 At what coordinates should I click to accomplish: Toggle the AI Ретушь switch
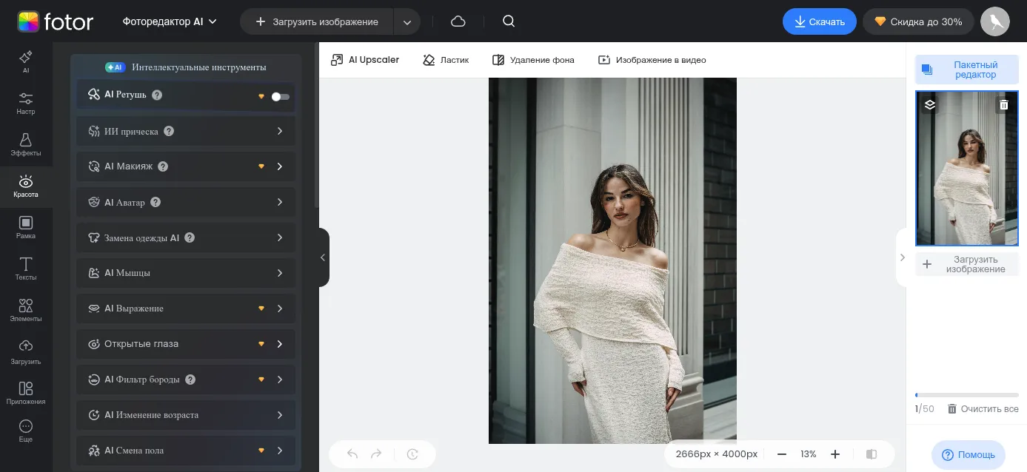click(x=280, y=96)
